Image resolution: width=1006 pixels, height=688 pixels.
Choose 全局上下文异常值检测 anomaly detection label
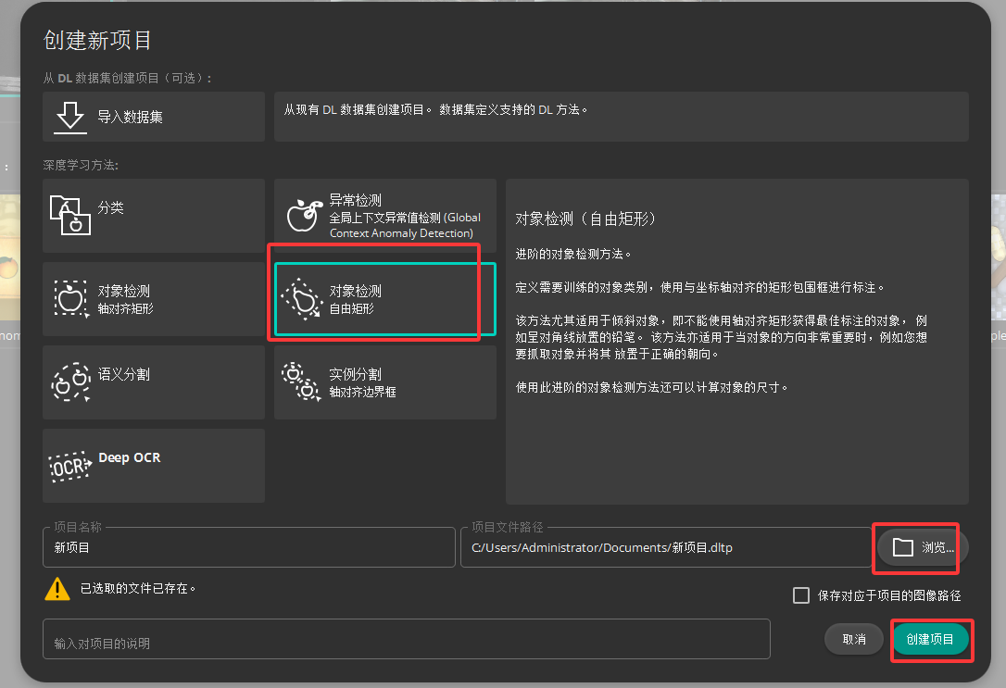(405, 225)
